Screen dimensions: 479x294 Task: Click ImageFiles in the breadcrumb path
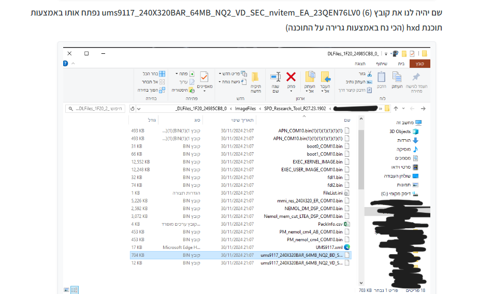245,109
